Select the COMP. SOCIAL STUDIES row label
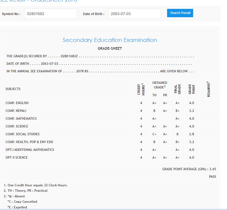 tap(23, 134)
